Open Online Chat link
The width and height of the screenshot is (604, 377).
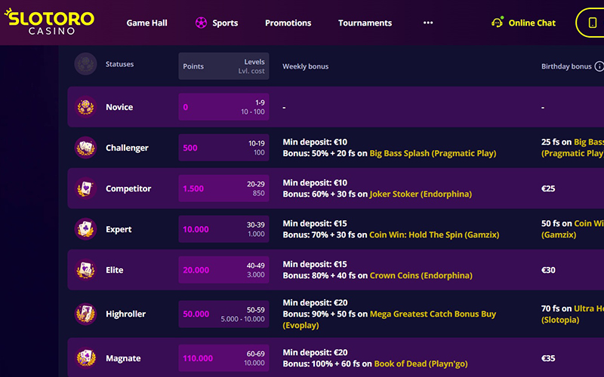tap(532, 23)
